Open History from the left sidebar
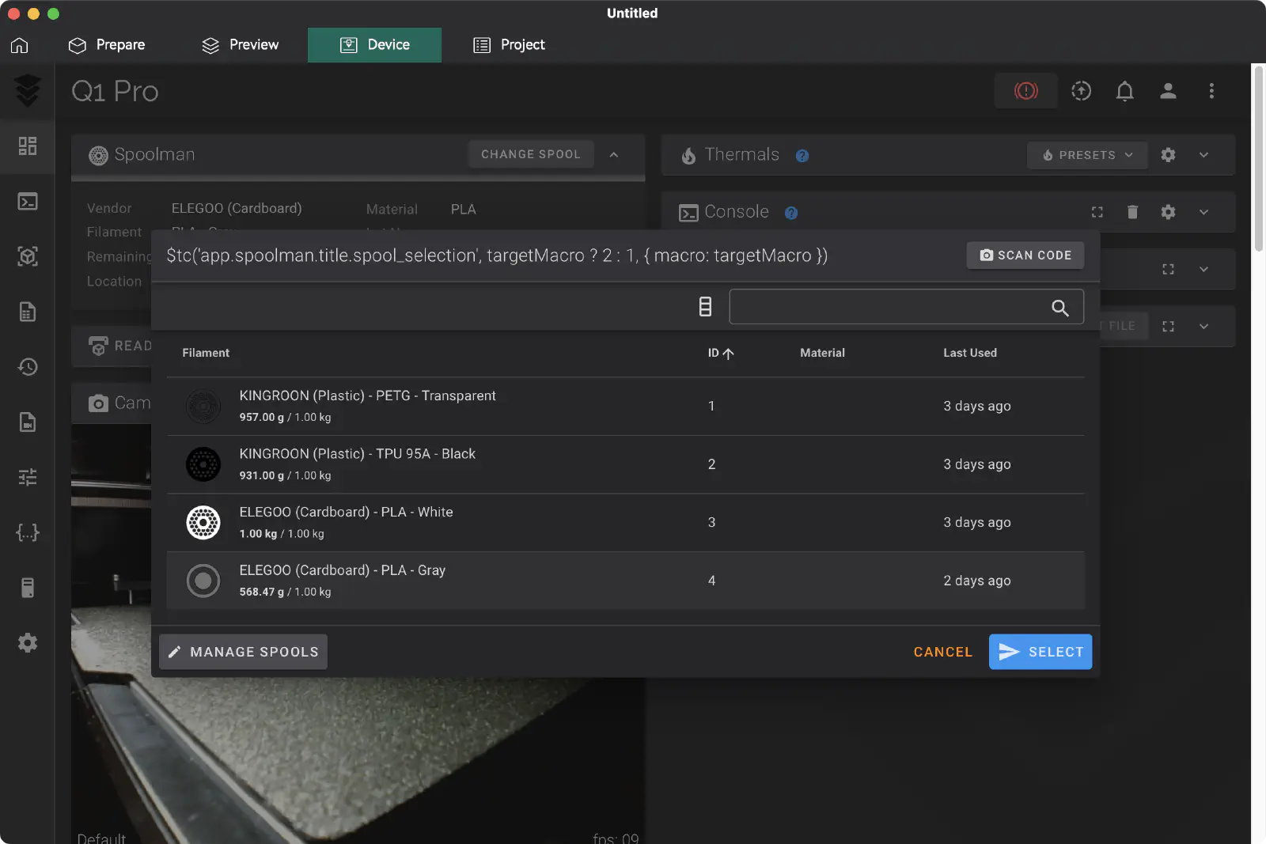Viewport: 1266px width, 844px height. tap(28, 367)
